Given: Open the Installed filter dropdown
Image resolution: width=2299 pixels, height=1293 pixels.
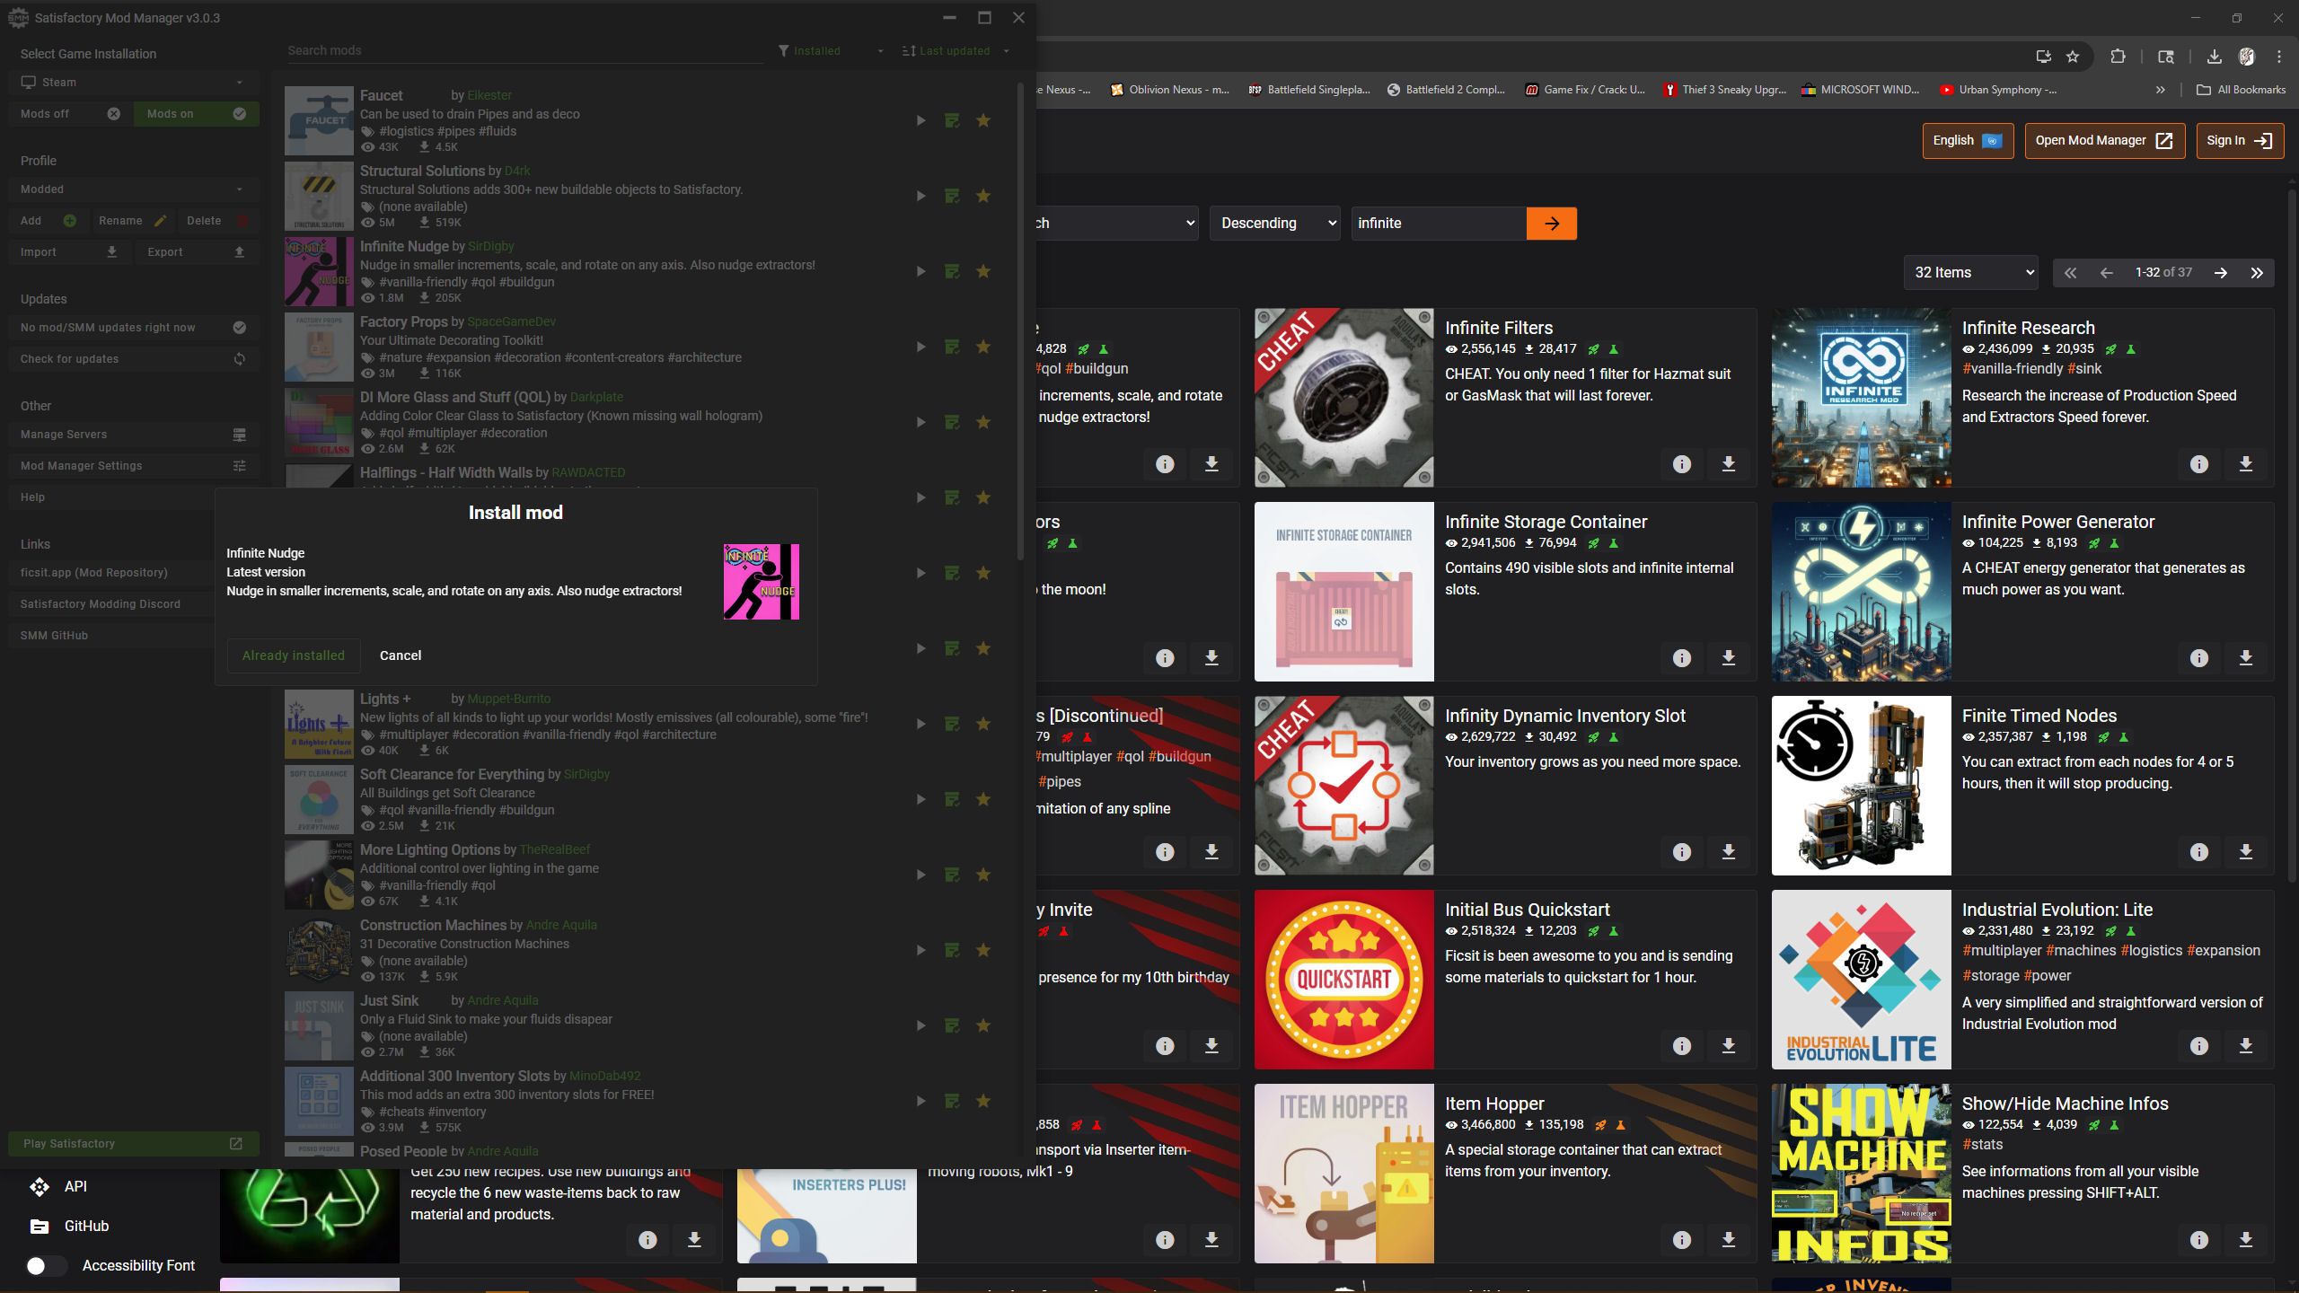Looking at the screenshot, I should point(831,51).
